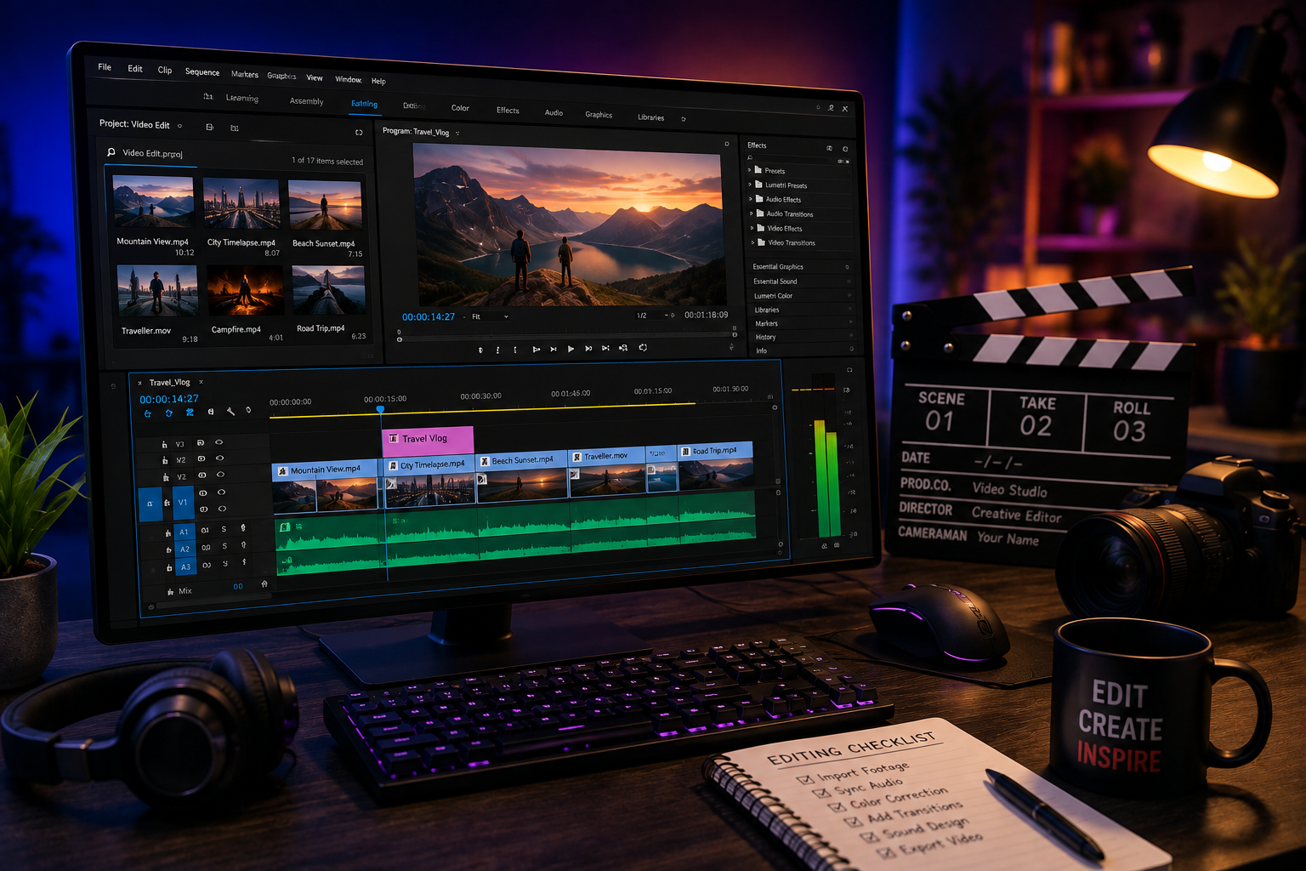Toggle the A3 track target button
This screenshot has height=871, width=1306.
(x=185, y=566)
